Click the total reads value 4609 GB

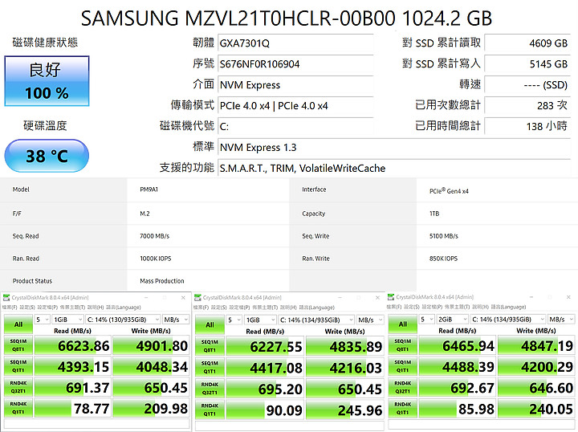click(x=527, y=43)
